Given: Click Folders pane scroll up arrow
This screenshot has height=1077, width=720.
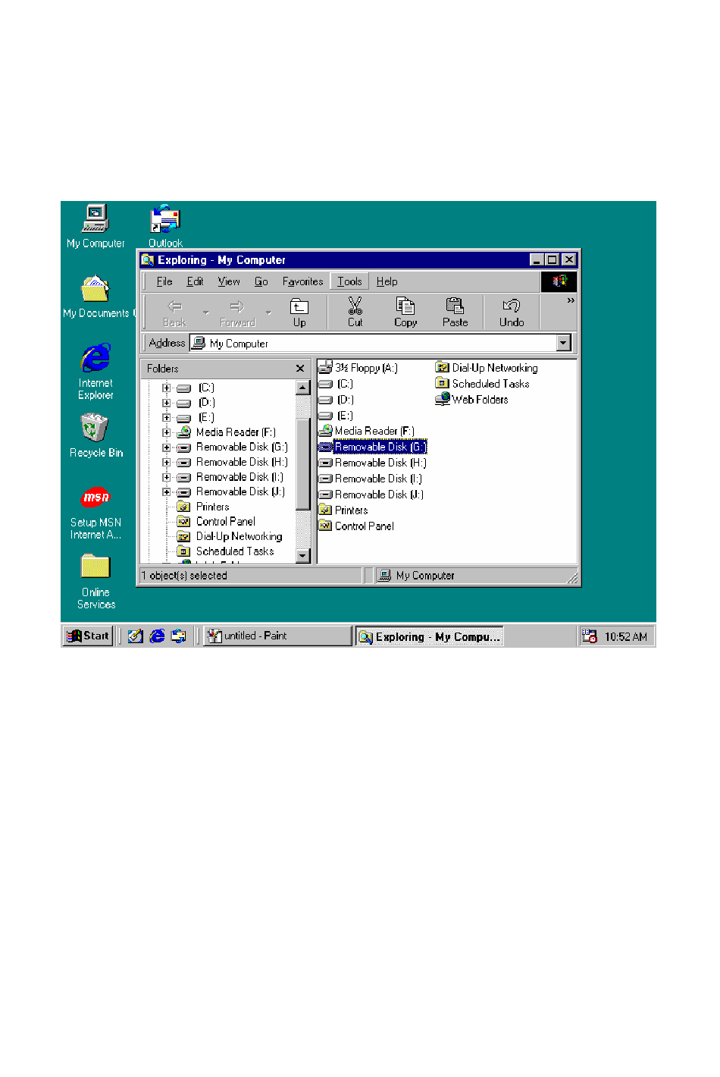Looking at the screenshot, I should click(303, 388).
